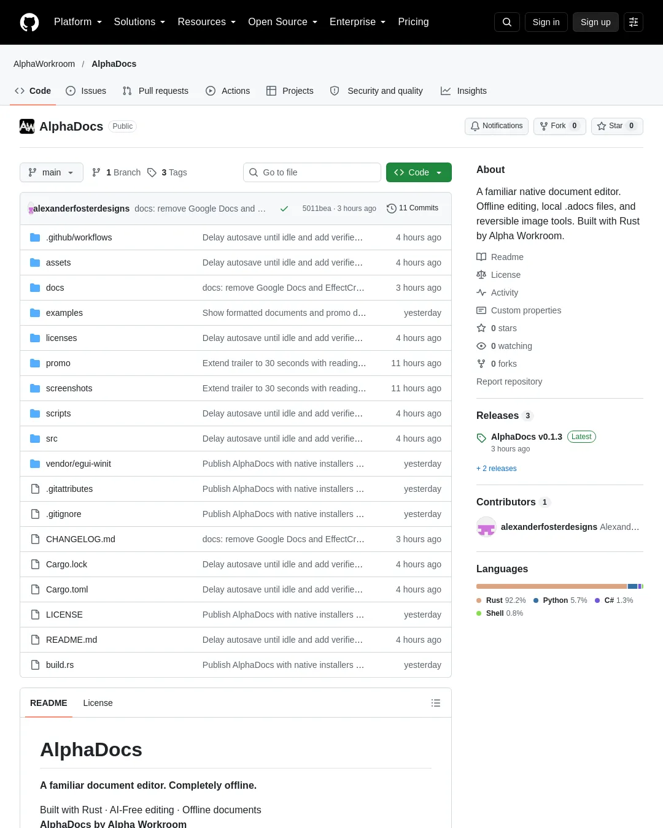The height and width of the screenshot is (828, 663).
Task: Expand the Platform menu
Action: click(78, 22)
